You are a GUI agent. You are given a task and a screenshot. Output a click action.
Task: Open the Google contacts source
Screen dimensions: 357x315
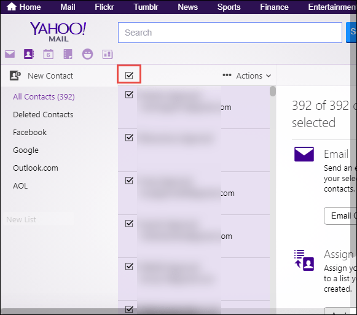(26, 150)
